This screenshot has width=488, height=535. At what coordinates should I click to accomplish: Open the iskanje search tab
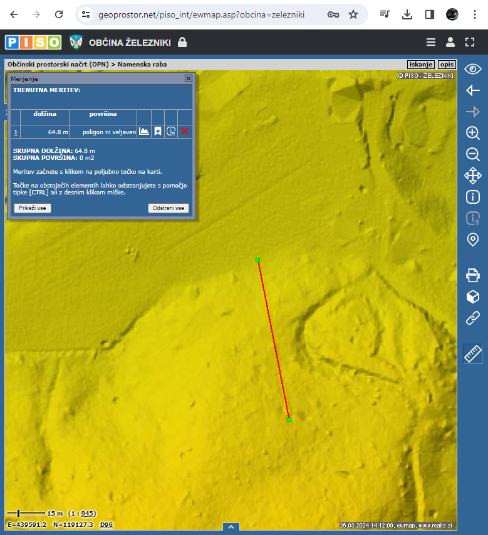[x=420, y=65]
